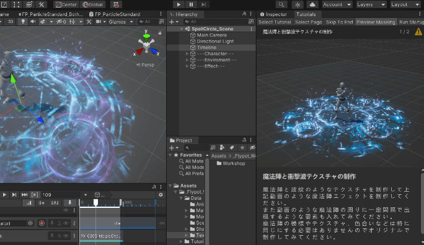This screenshot has height=245, width=424.
Task: Search by label tag icon in Project
Action: [232, 148]
